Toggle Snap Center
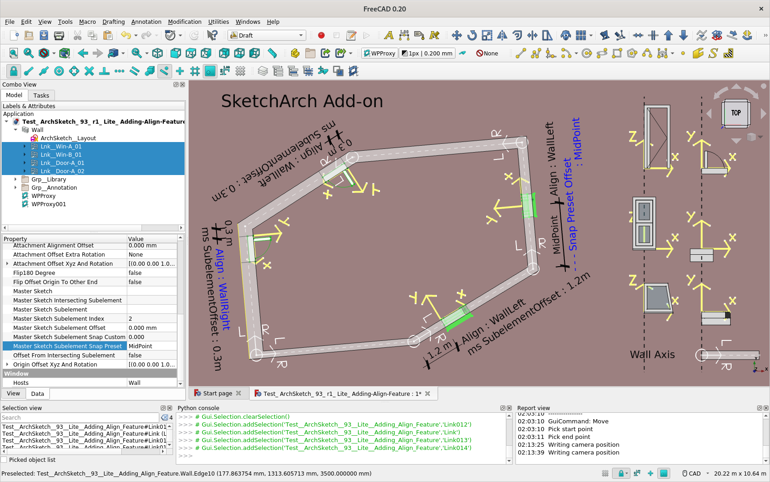 click(x=59, y=71)
